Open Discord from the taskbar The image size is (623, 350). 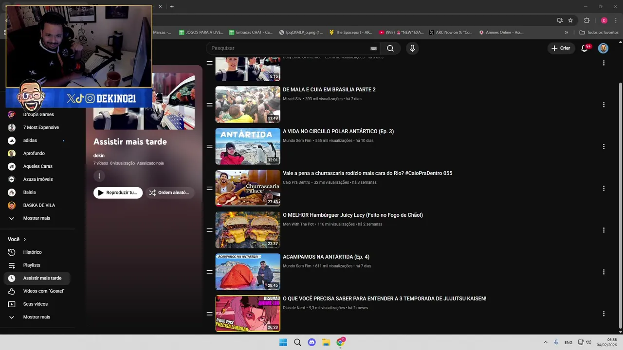click(x=311, y=342)
